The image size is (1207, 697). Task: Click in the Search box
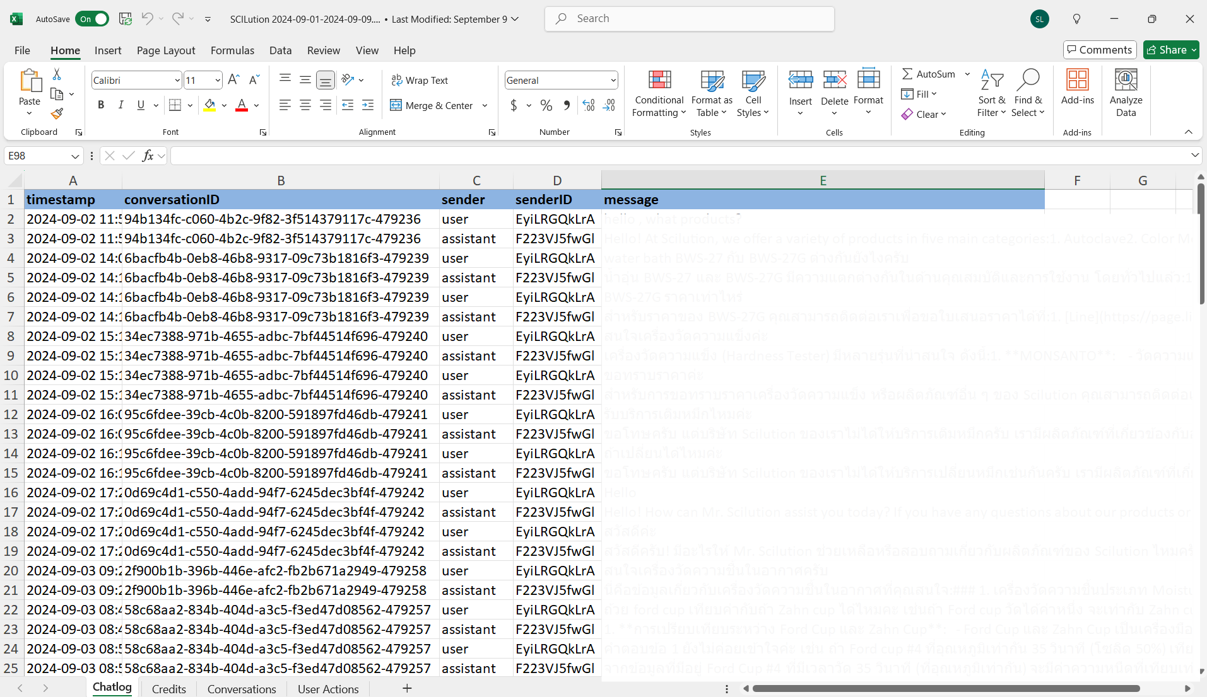[689, 19]
